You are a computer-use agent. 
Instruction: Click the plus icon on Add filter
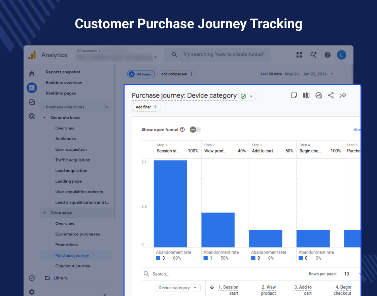click(x=155, y=107)
